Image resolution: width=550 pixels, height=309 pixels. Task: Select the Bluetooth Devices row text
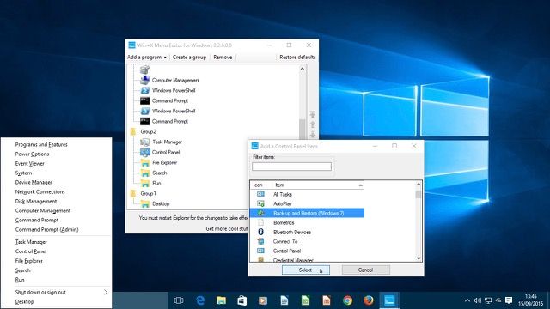point(292,232)
